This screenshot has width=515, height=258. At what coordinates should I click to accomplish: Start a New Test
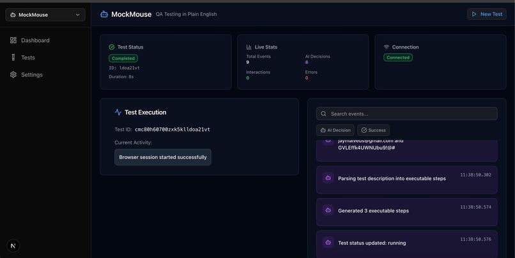pos(487,14)
